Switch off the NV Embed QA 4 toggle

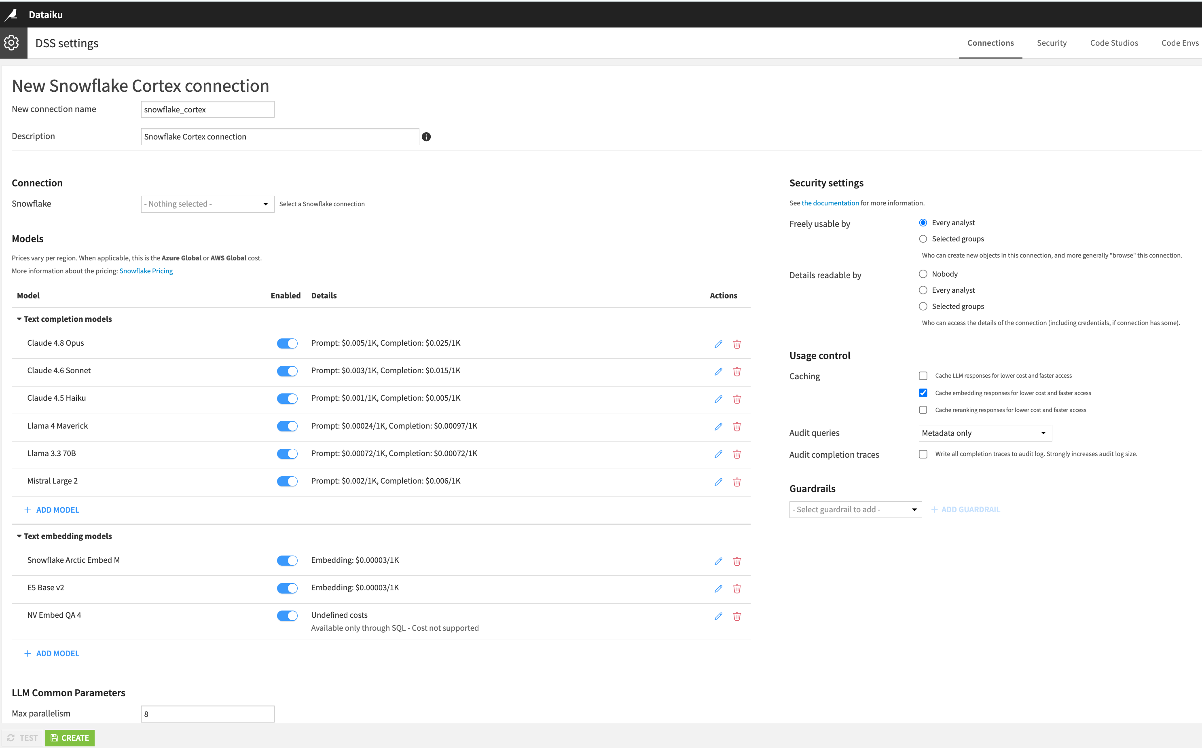(x=287, y=616)
